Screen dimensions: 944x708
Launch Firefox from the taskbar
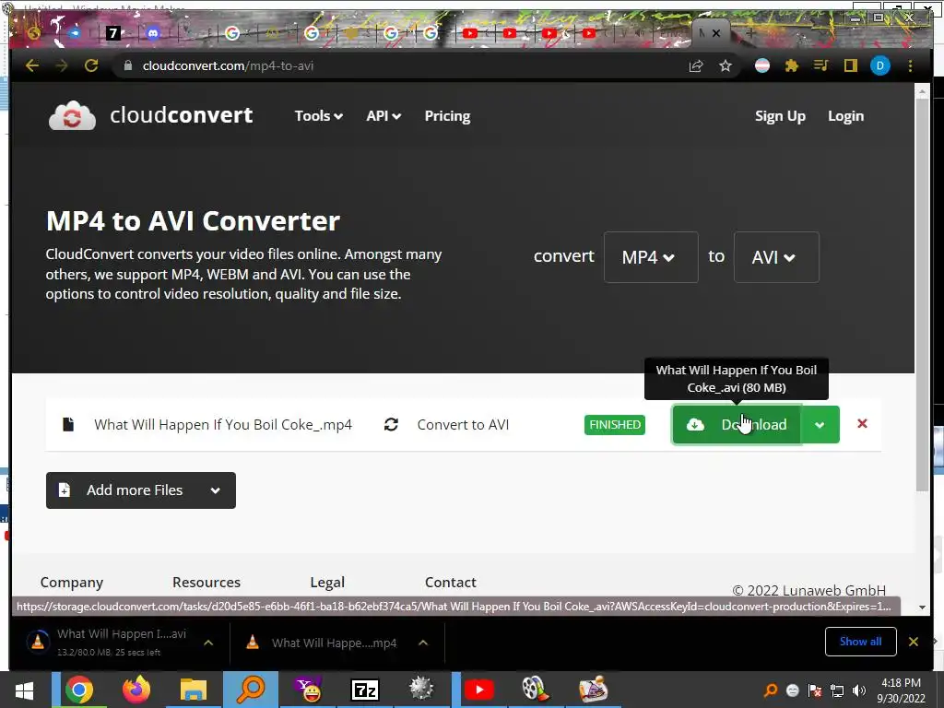tap(136, 690)
